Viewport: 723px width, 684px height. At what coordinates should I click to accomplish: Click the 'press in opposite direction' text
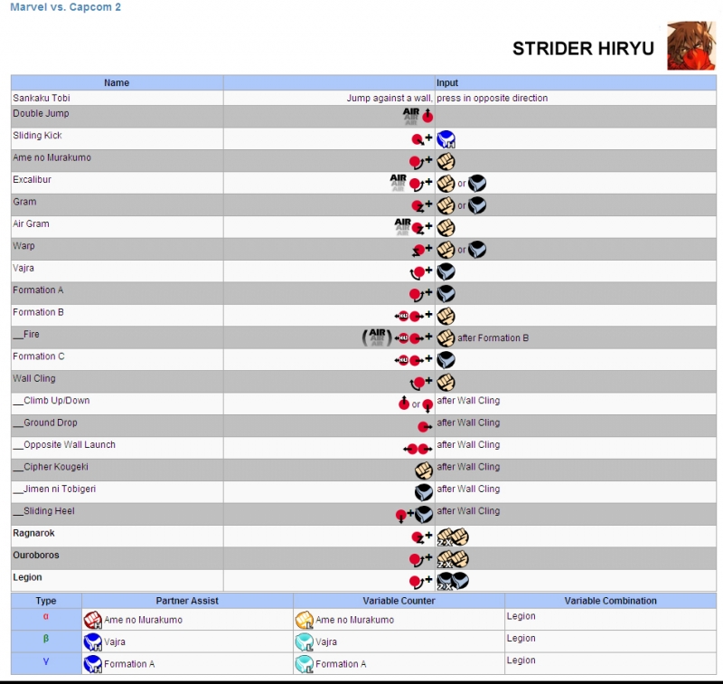[492, 98]
